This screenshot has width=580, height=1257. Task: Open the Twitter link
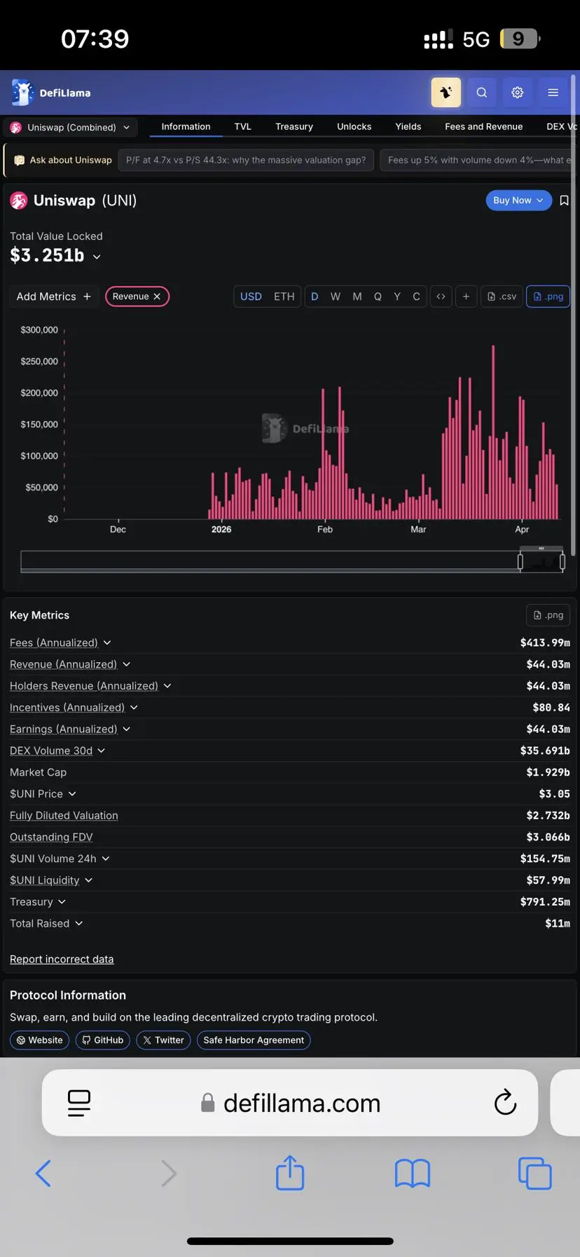pyautogui.click(x=163, y=1040)
